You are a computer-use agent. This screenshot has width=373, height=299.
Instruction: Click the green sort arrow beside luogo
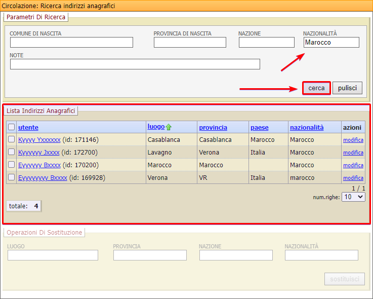tap(169, 127)
